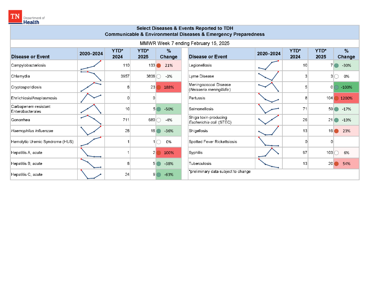This screenshot has width=370, height=284.
Task: Open the Tuberculosis trend chart
Action: click(x=269, y=163)
